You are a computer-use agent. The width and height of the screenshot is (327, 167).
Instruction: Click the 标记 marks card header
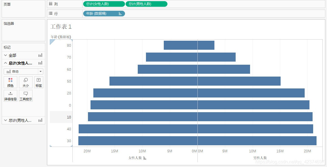[x=7, y=47]
